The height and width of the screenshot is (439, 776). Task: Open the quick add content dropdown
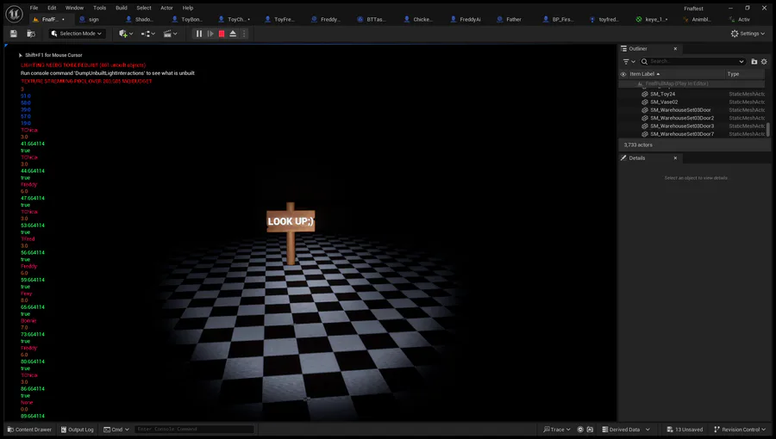126,34
